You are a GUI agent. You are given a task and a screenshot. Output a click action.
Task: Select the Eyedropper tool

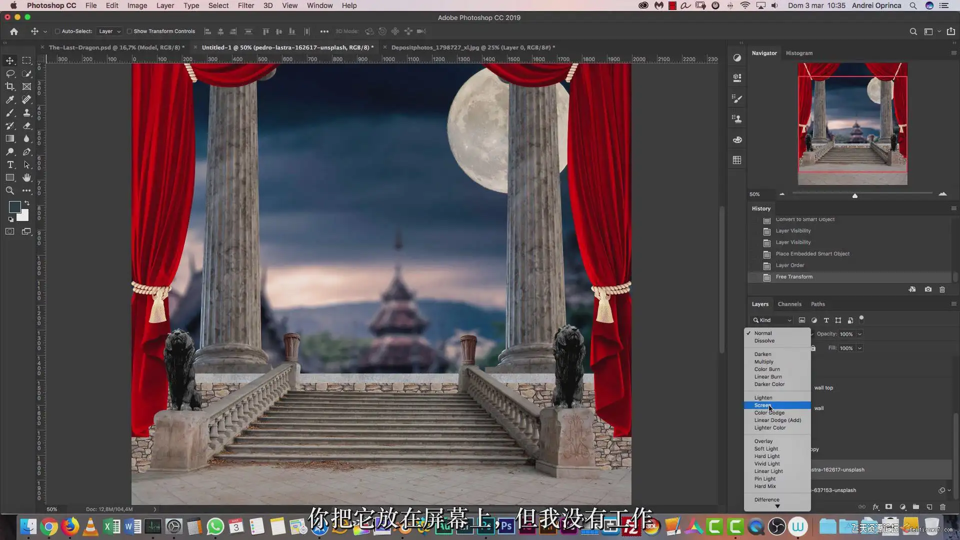(x=10, y=99)
